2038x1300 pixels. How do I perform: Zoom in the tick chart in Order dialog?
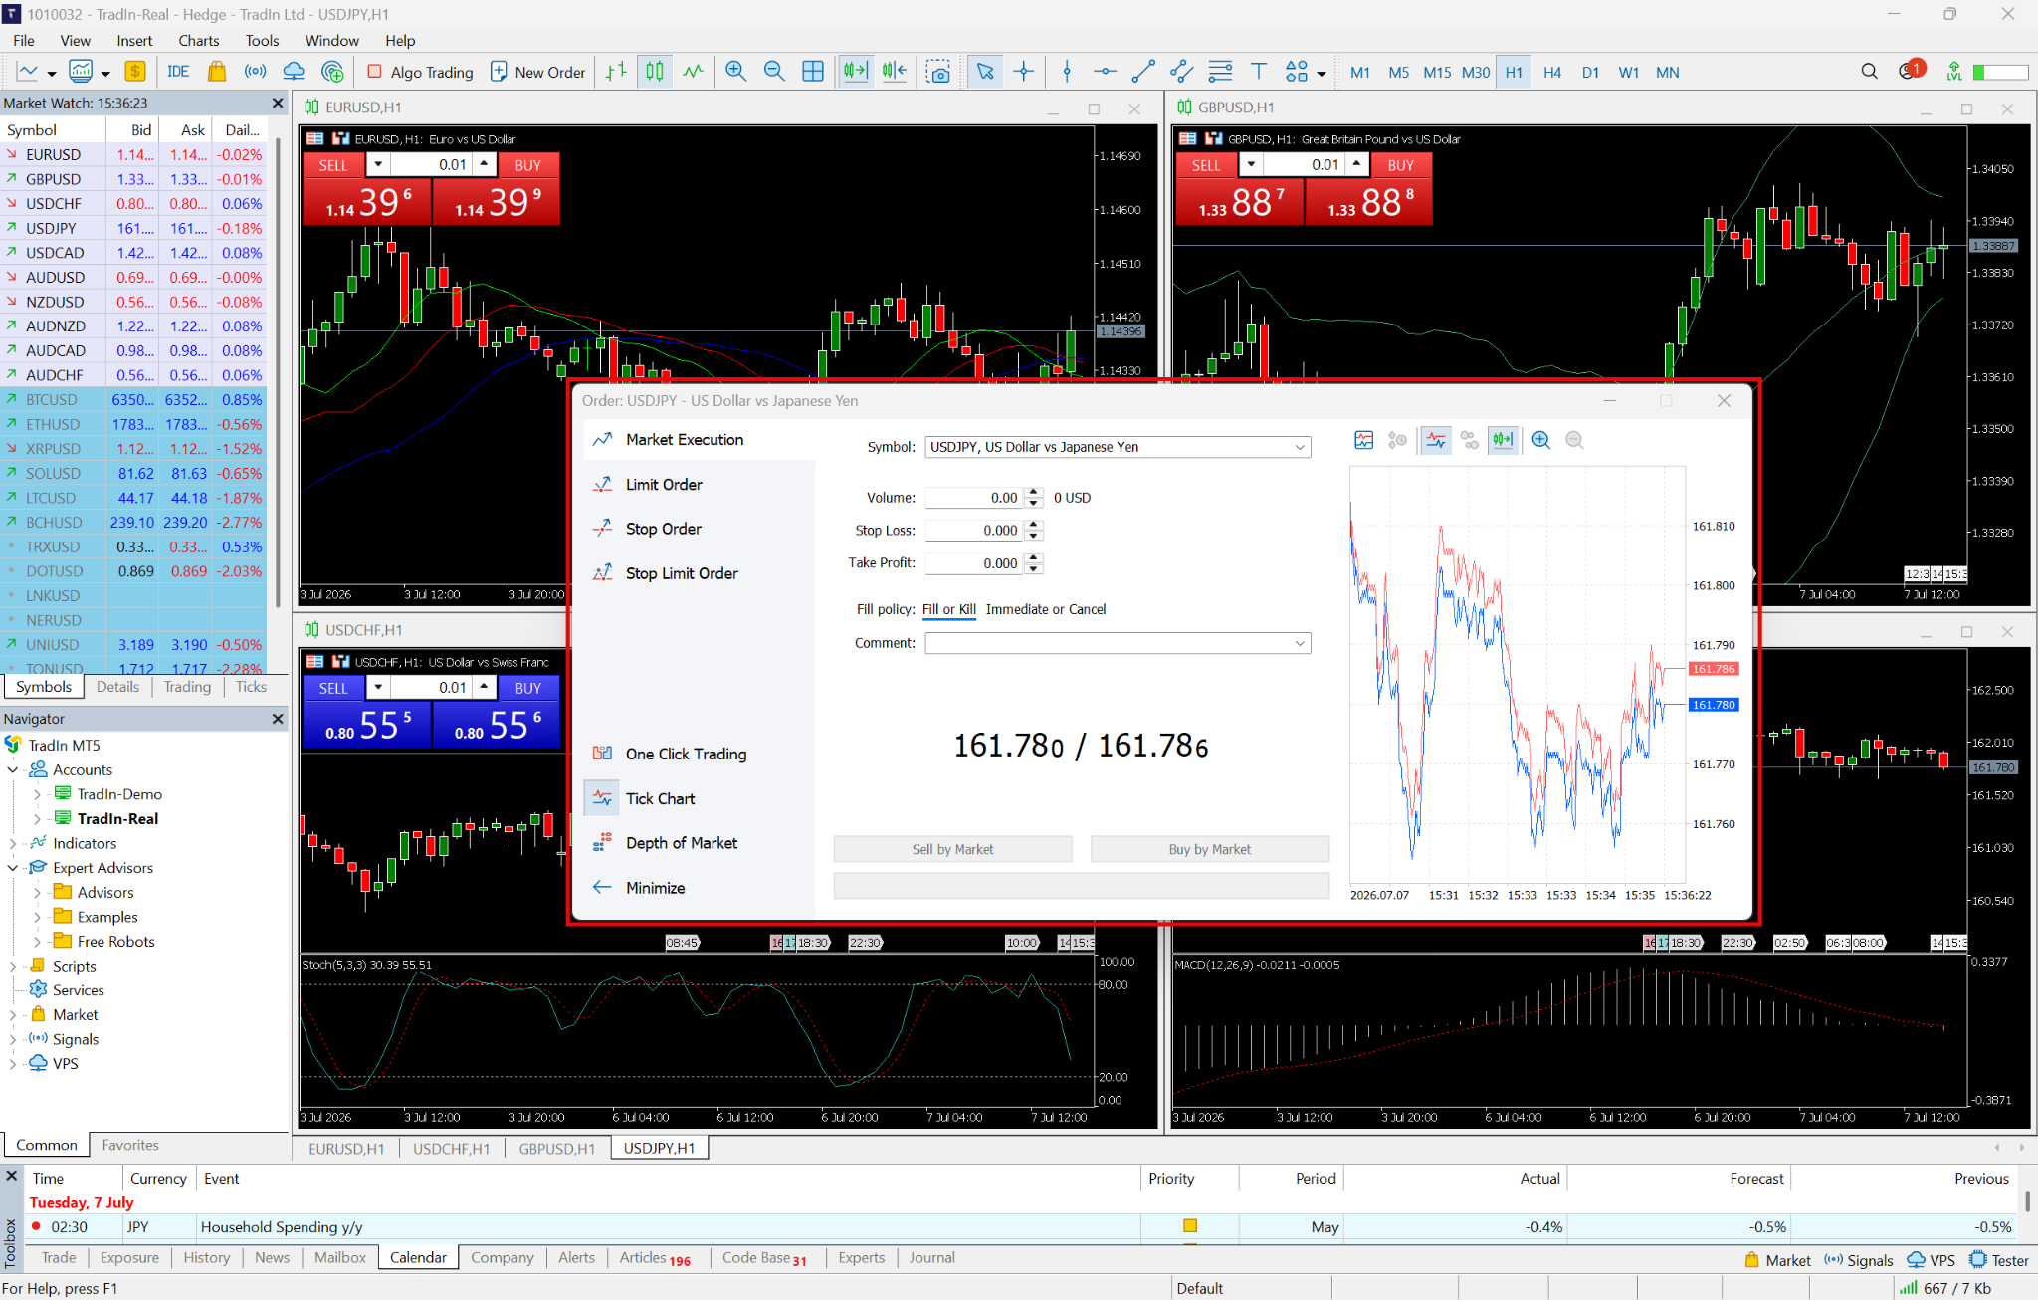pyautogui.click(x=1540, y=440)
